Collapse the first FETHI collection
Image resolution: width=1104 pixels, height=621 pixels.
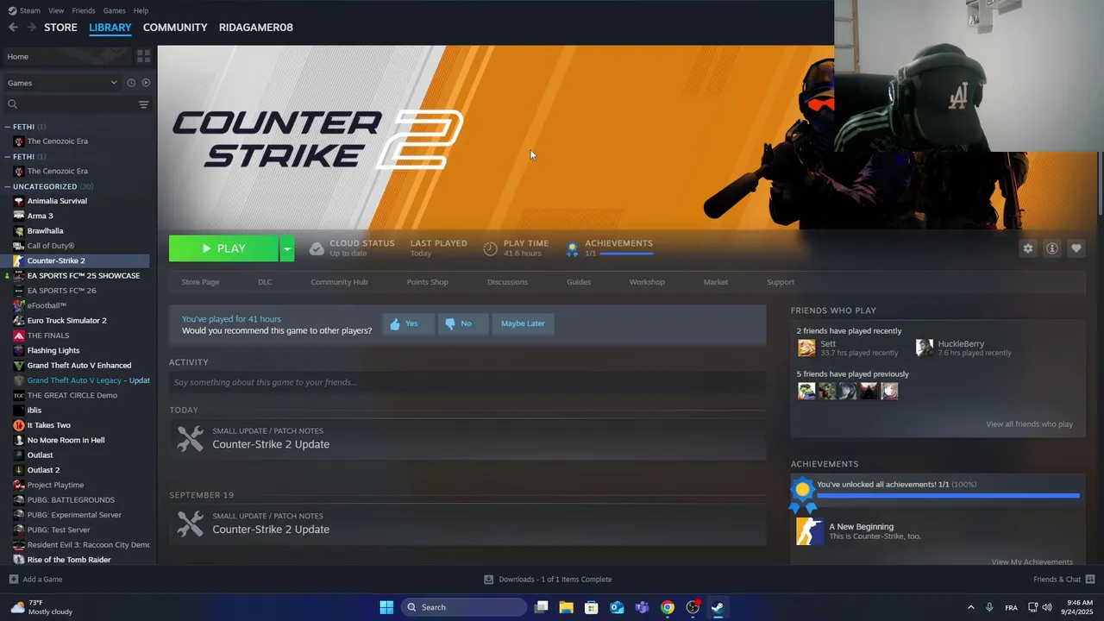(8, 127)
